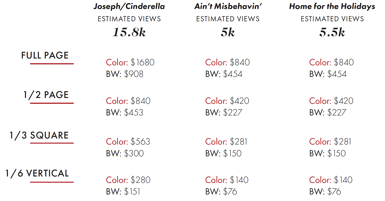Select the FULL PAGE row label
The image size is (385, 201).
[45, 55]
